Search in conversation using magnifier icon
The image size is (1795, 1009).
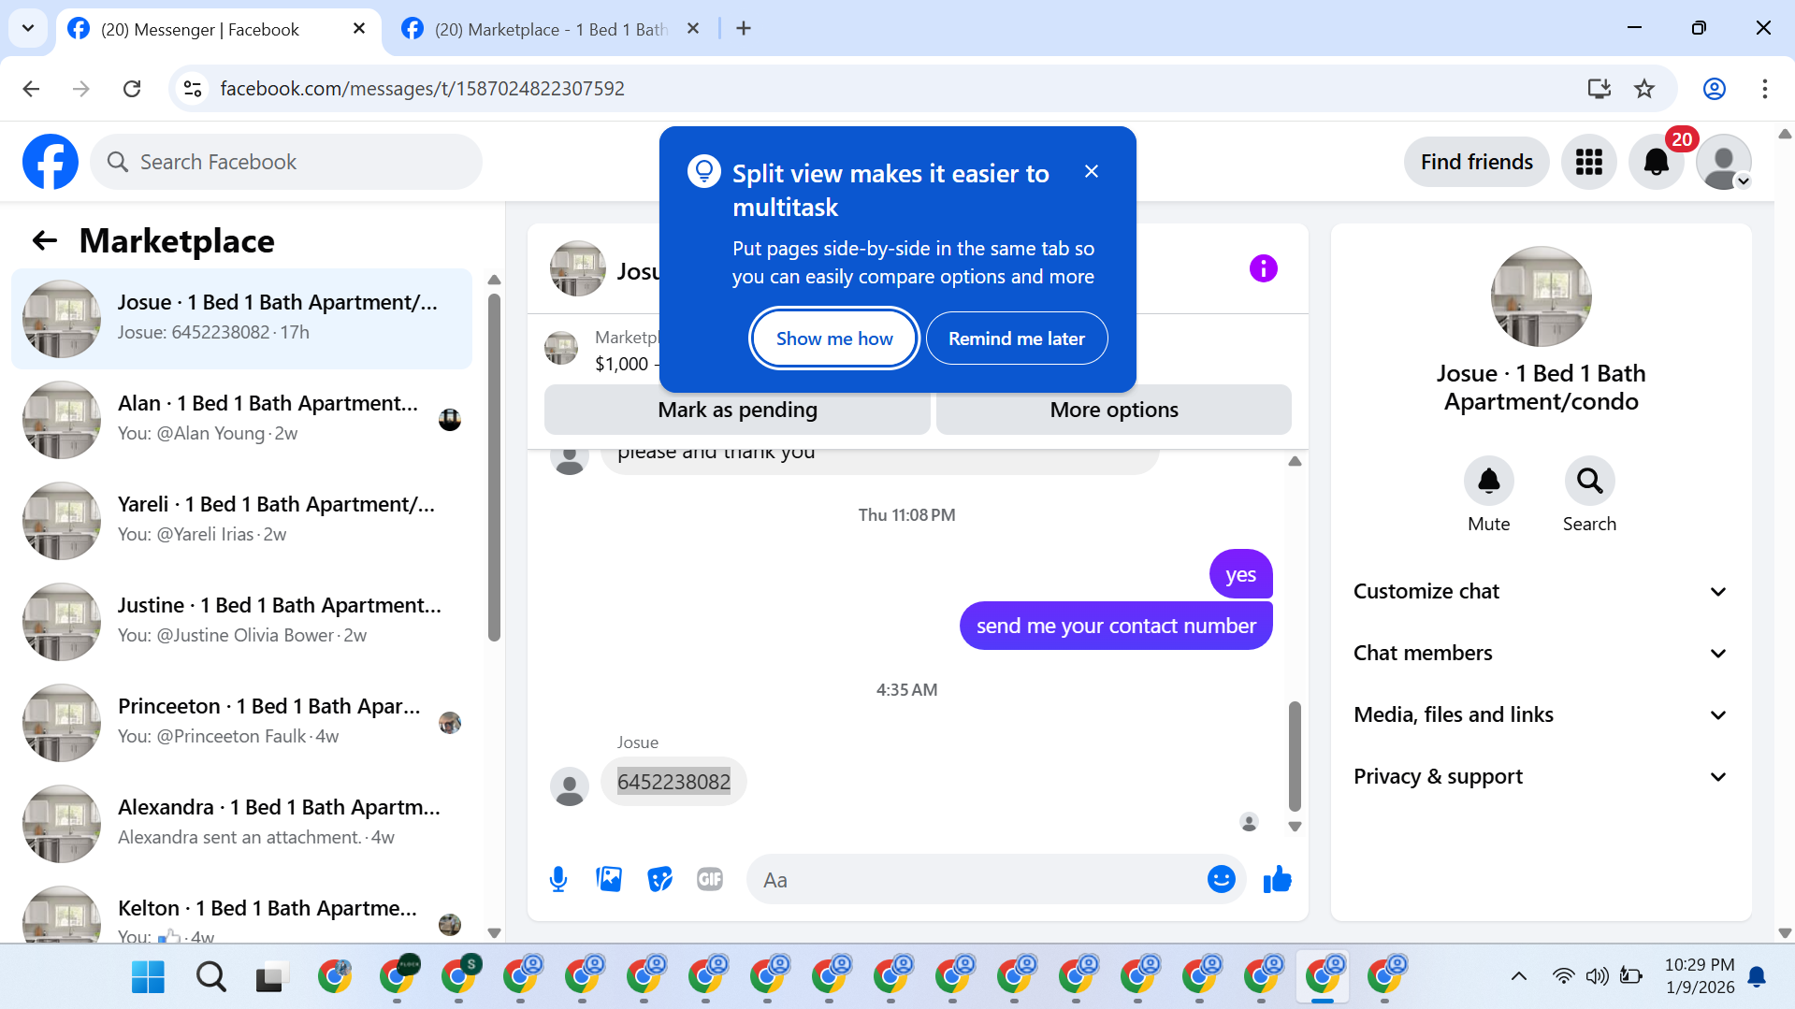click(x=1589, y=481)
